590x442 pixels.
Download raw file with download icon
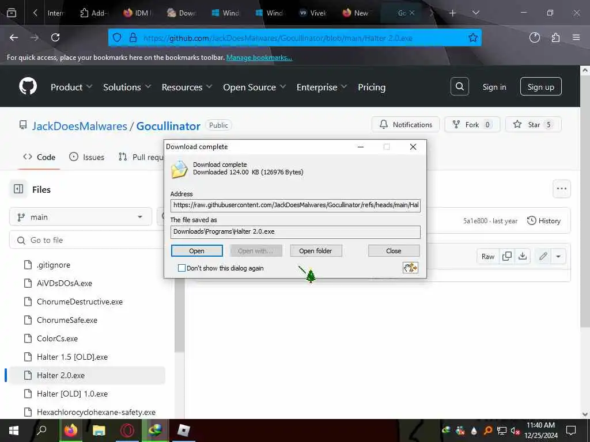522,256
